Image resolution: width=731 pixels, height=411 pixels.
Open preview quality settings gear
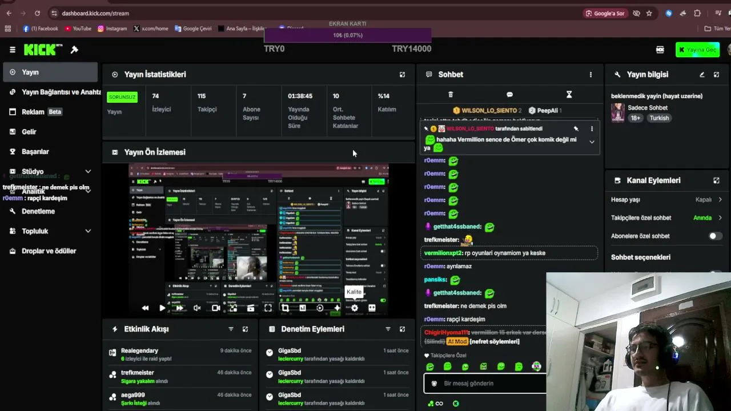(354, 308)
